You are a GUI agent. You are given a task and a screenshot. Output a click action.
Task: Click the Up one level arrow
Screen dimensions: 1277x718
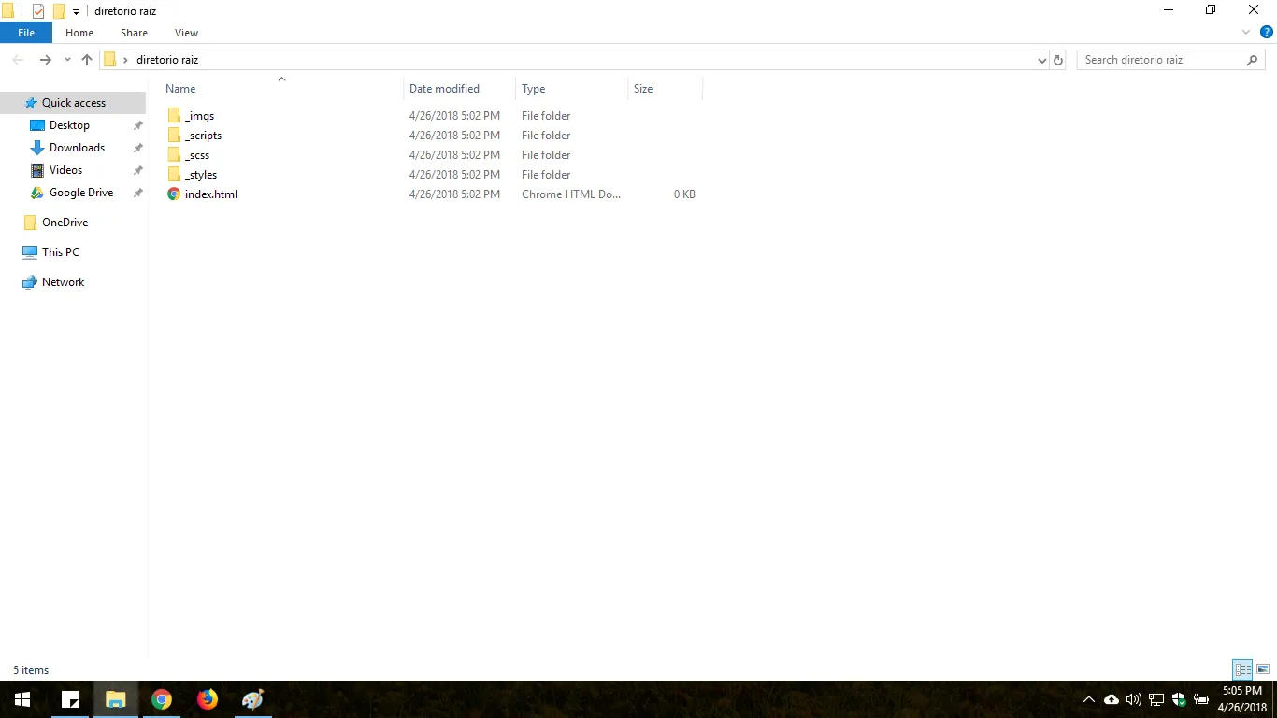87,60
